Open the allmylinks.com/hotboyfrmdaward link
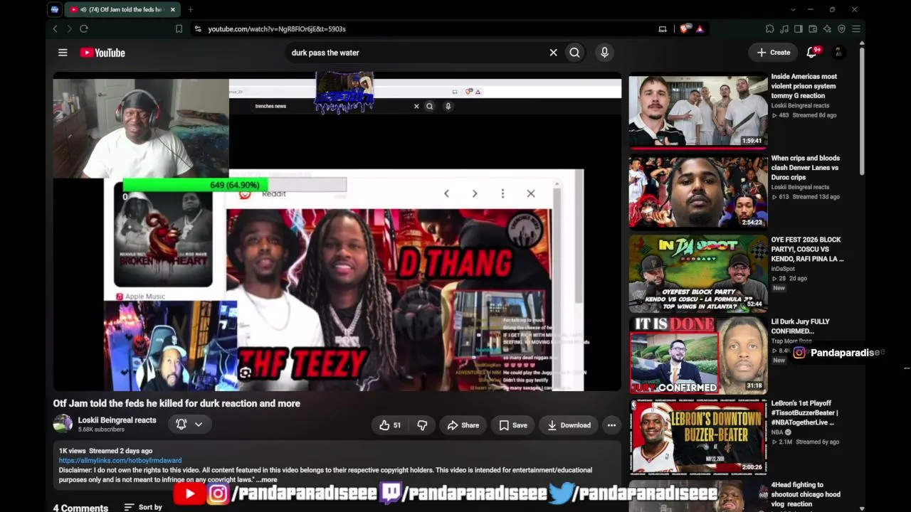The width and height of the screenshot is (911, 512). pyautogui.click(x=120, y=461)
